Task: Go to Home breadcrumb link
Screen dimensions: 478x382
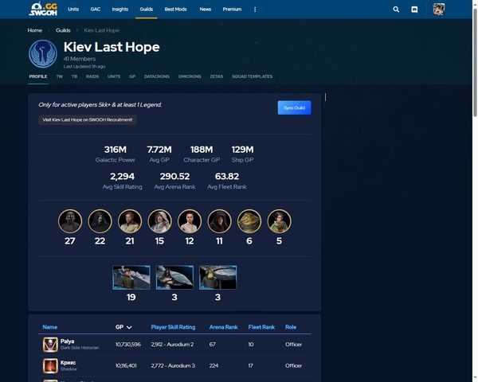Action: pyautogui.click(x=35, y=30)
